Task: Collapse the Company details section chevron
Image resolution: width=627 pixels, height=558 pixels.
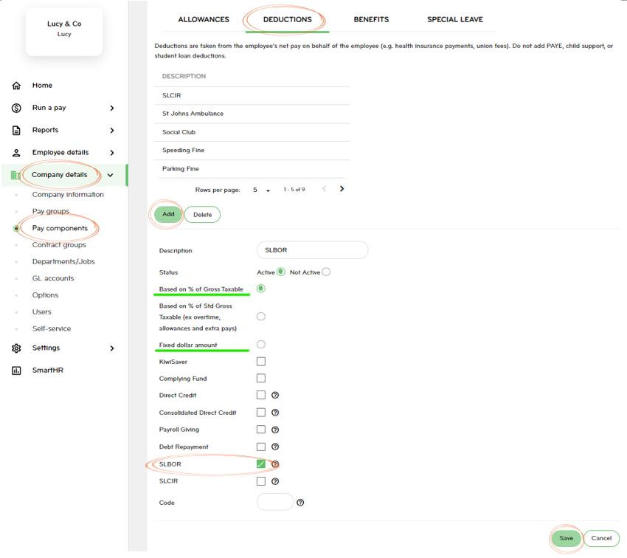Action: point(111,176)
